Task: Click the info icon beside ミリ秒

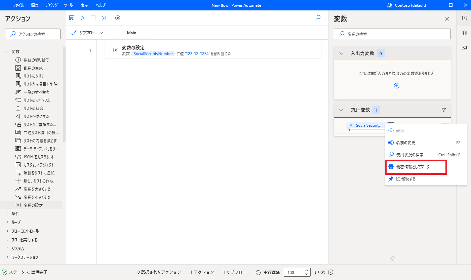Action: (330, 272)
